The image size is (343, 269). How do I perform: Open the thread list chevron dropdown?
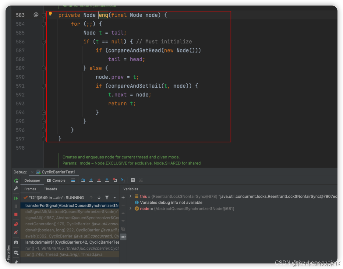pos(114,198)
